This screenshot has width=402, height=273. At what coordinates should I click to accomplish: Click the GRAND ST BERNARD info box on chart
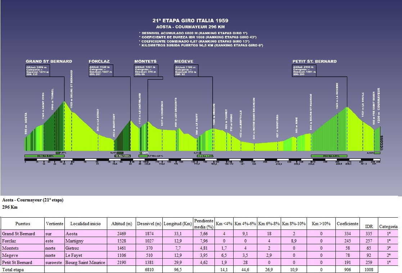(37, 70)
